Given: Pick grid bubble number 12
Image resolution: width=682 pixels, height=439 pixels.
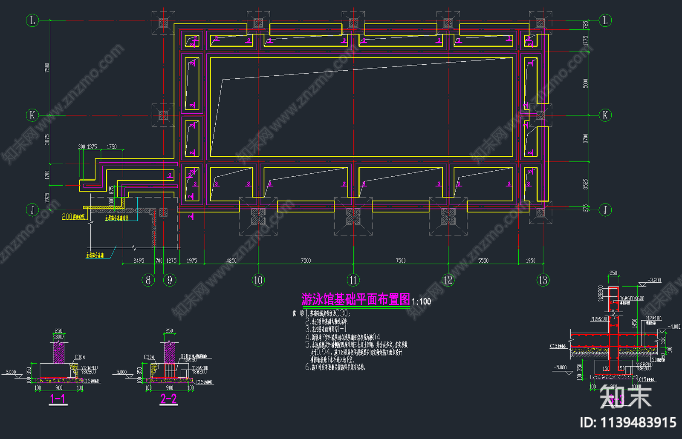Looking at the screenshot, I should 448,280.
